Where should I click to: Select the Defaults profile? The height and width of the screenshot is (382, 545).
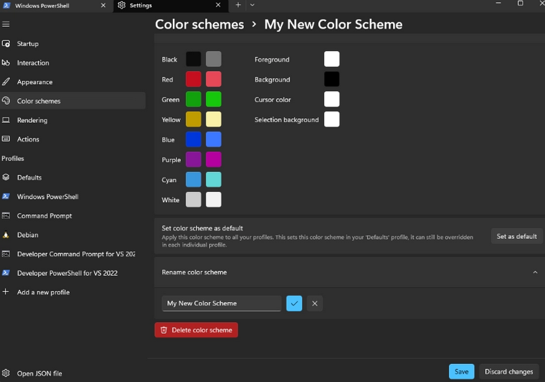coord(73,177)
